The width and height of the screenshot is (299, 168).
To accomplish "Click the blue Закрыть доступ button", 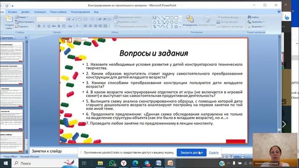I will (x=192, y=153).
